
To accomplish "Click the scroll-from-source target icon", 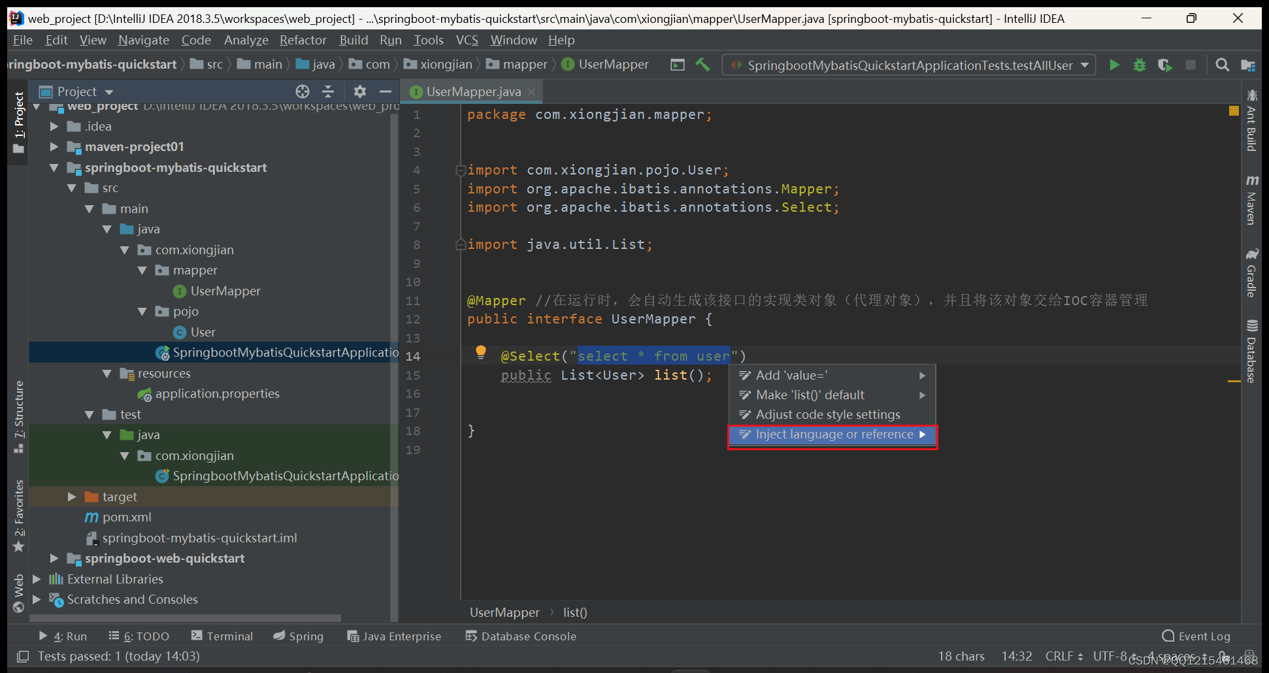I will click(303, 91).
